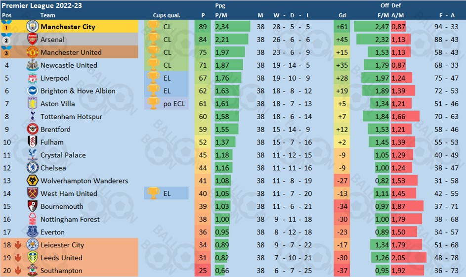Click the Everton club crest
466x277 pixels.
click(33, 232)
